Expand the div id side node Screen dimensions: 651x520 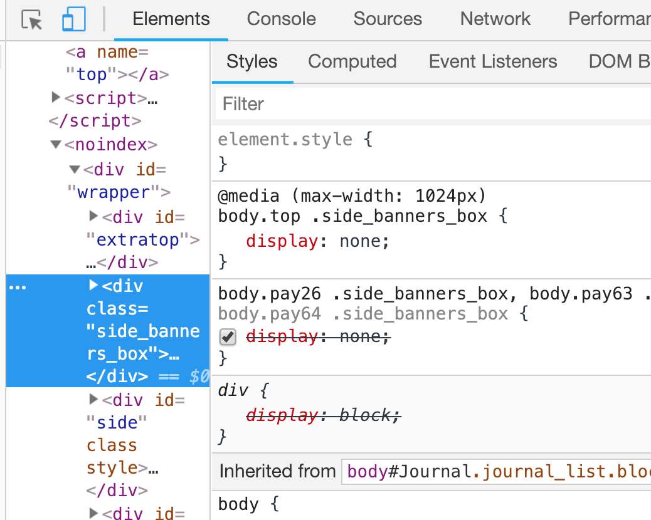(93, 398)
